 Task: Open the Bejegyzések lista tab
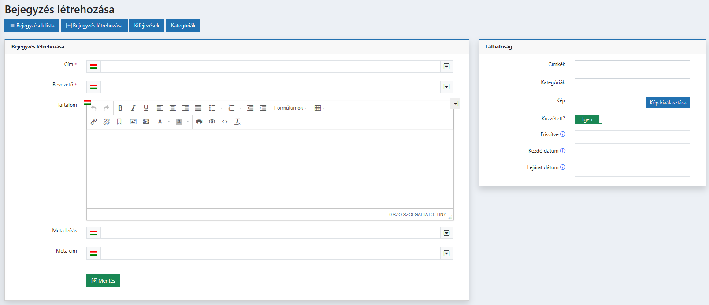click(x=32, y=26)
